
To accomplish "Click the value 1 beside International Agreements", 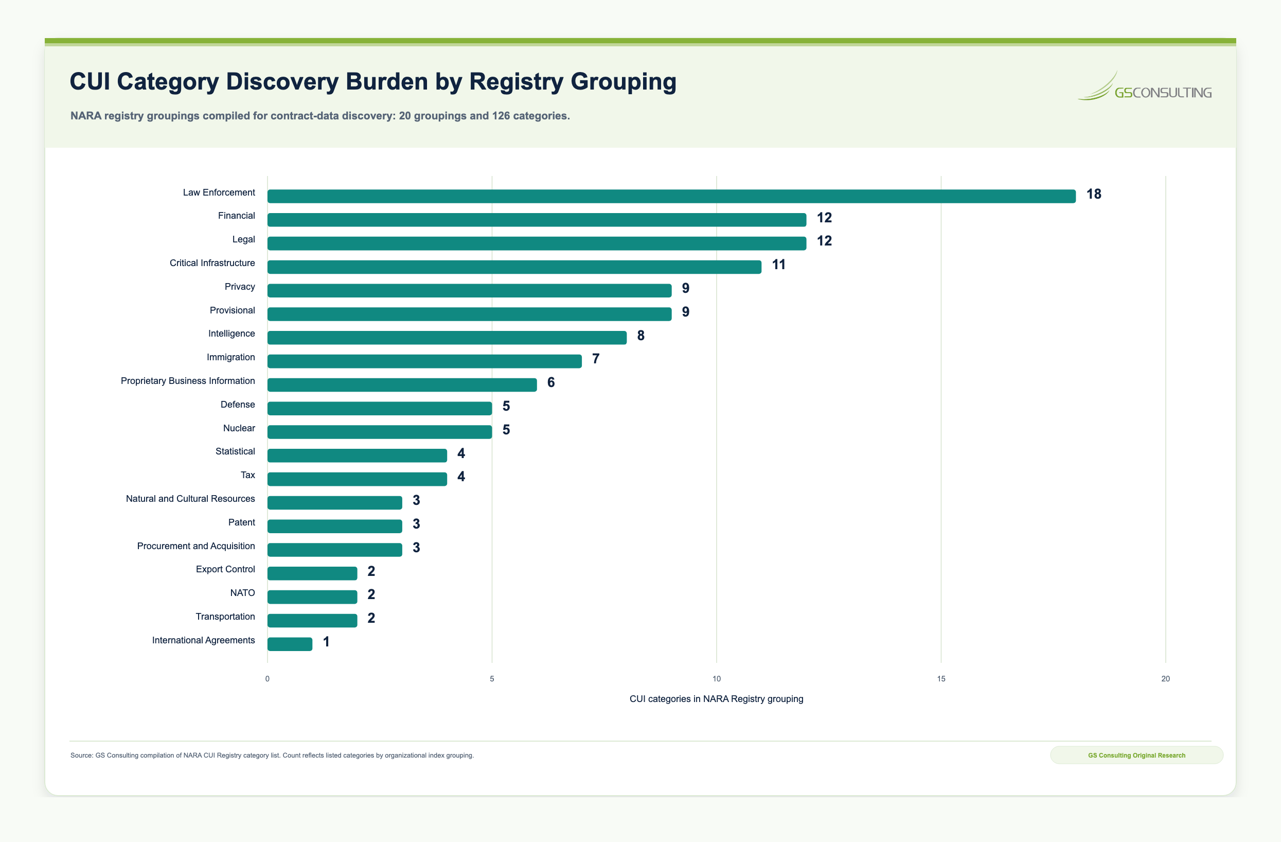I will 326,642.
